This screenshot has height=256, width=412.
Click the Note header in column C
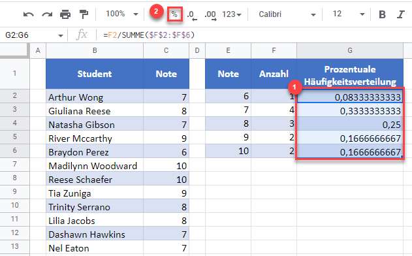(x=166, y=74)
